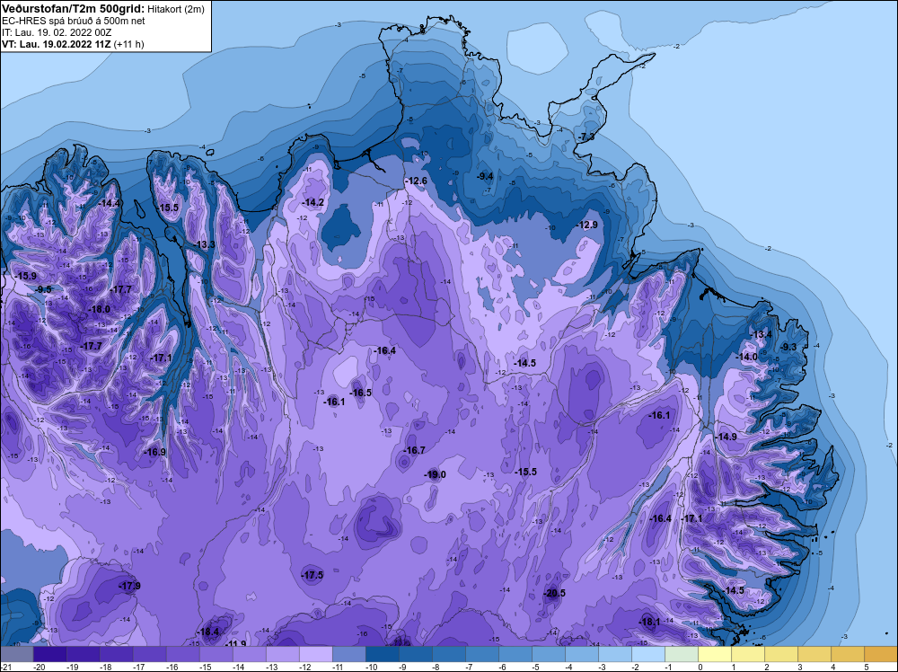Click the -18.4 temperature value on map
The image size is (898, 672).
[207, 632]
